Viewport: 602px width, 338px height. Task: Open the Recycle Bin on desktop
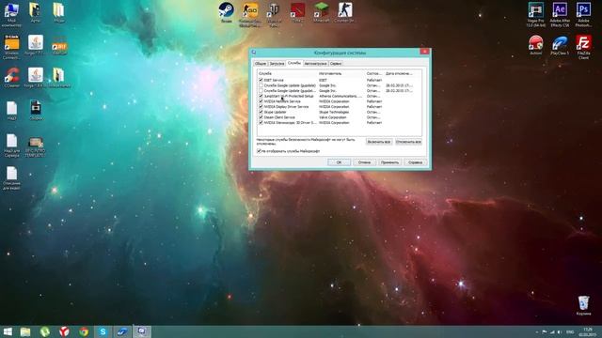(583, 305)
